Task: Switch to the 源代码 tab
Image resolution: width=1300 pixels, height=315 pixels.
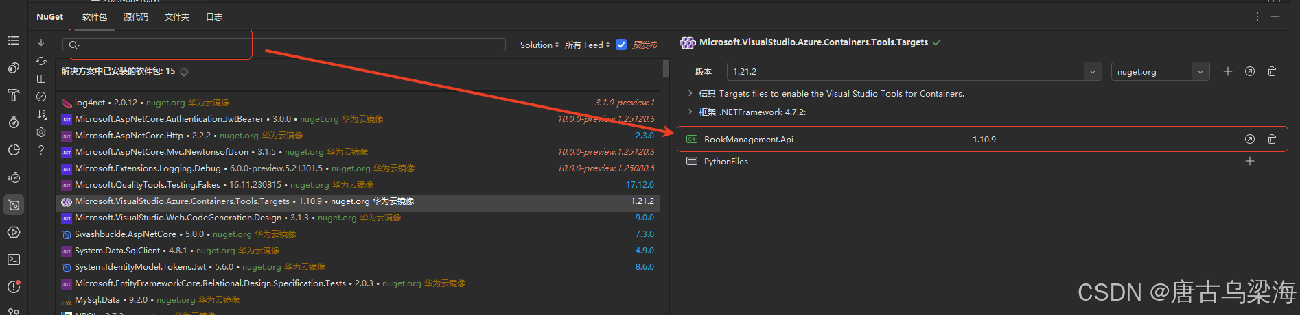Action: 136,16
